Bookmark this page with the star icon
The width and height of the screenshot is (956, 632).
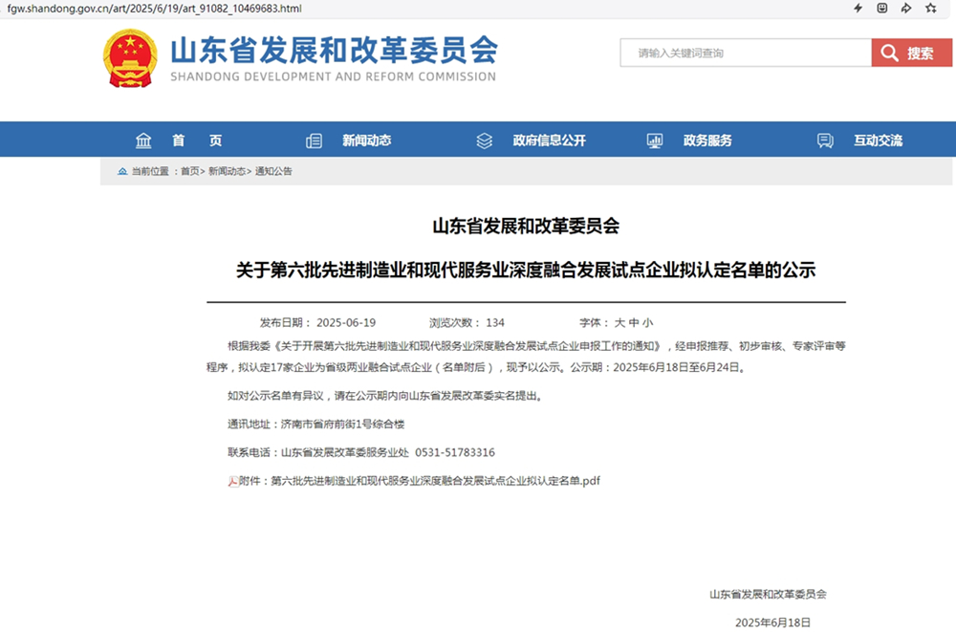[930, 9]
